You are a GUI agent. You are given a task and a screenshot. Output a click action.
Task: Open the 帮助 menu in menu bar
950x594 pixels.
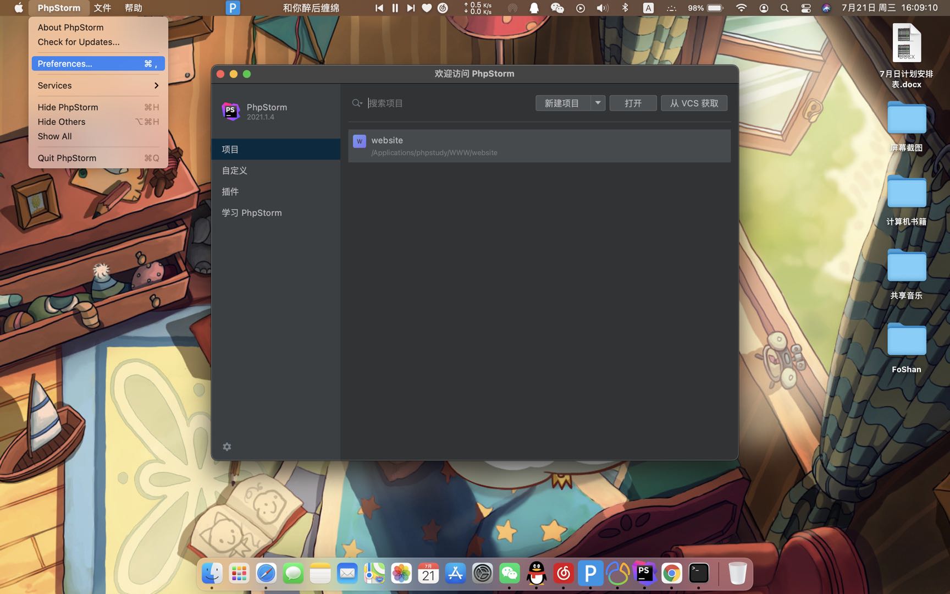(134, 8)
